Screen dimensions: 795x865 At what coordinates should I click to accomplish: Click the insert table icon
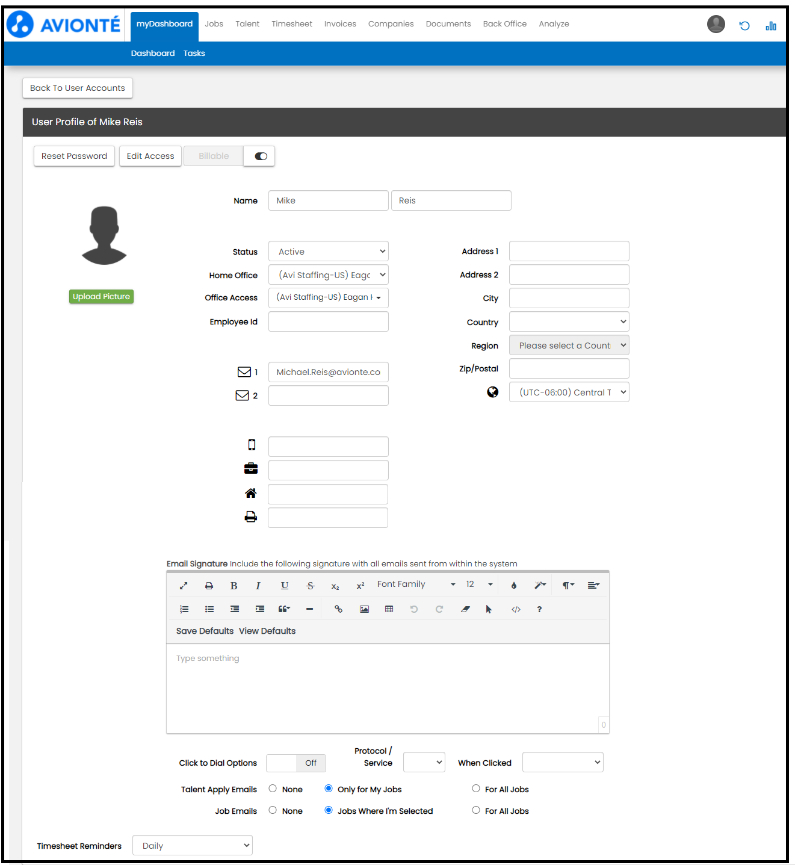389,609
